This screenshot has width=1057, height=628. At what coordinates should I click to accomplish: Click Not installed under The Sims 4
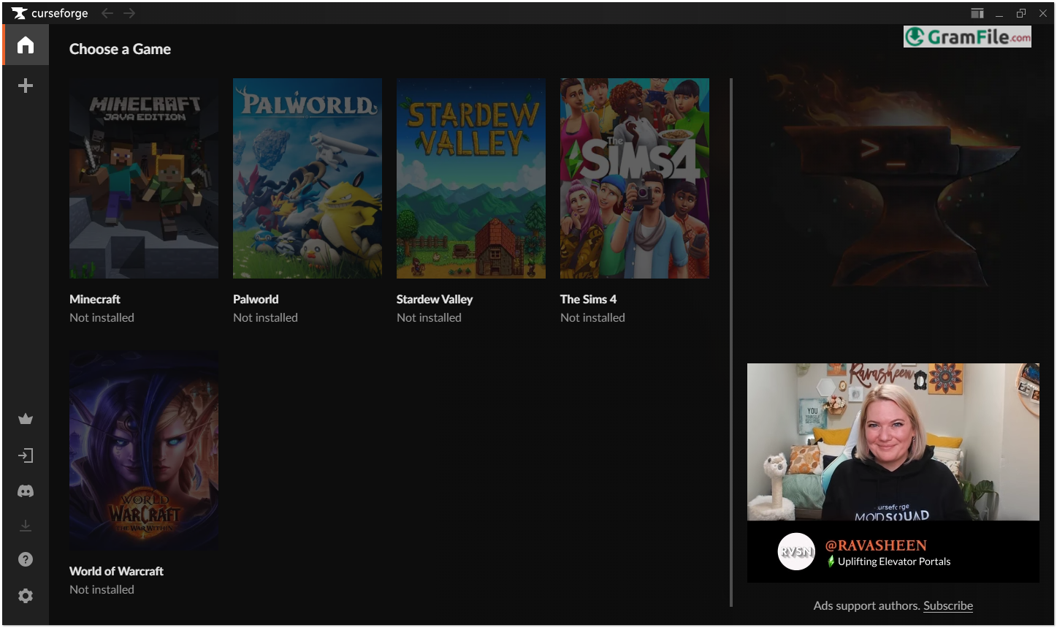click(x=592, y=317)
